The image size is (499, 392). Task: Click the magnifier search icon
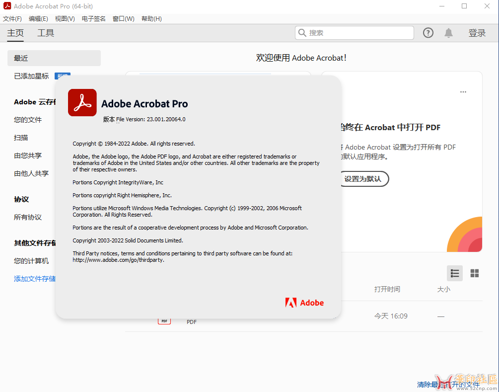(x=302, y=33)
